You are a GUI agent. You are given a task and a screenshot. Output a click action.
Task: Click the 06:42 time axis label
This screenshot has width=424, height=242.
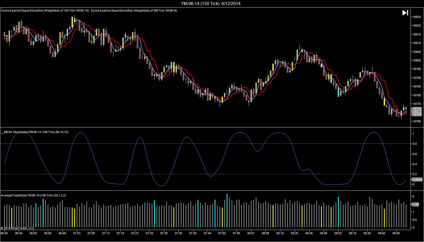[x=4, y=233]
